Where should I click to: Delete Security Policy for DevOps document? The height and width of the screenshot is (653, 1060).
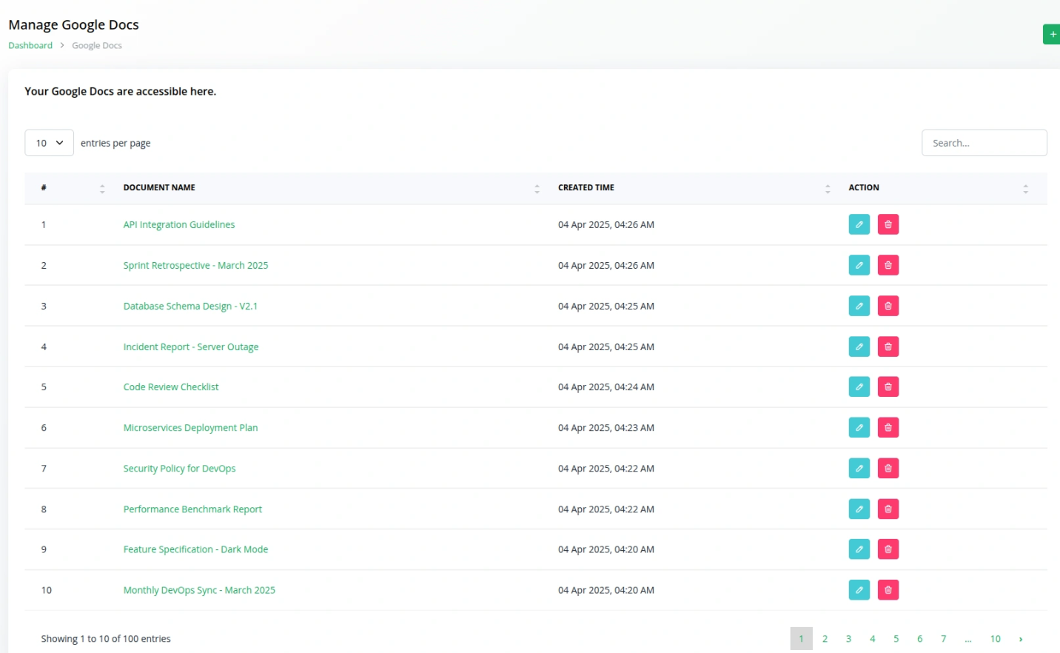coord(888,468)
